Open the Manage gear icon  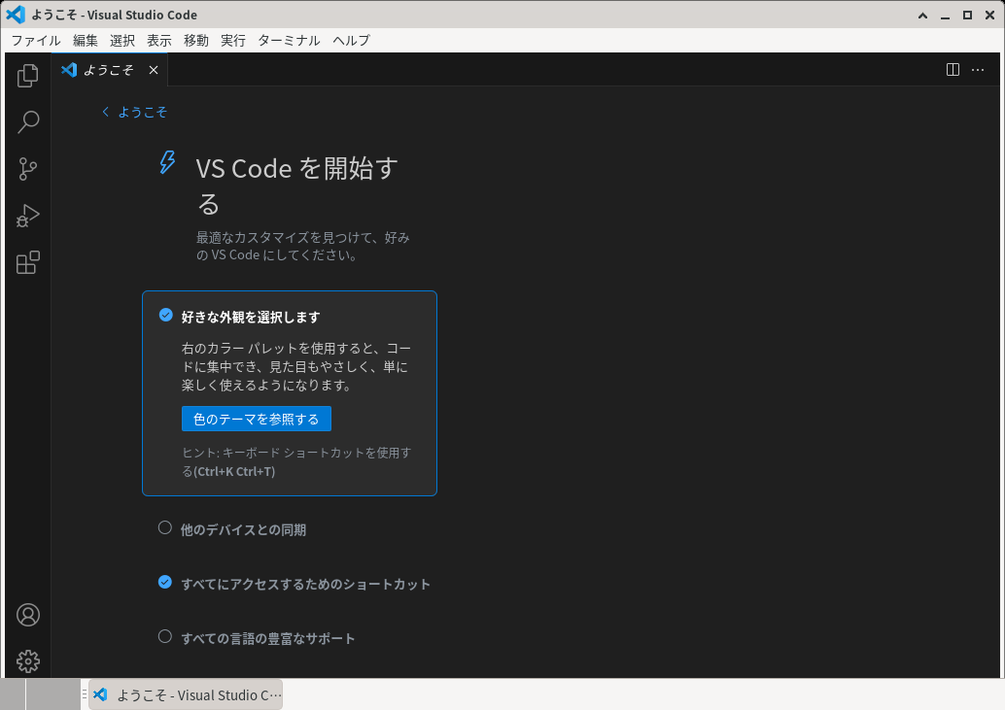(x=27, y=661)
